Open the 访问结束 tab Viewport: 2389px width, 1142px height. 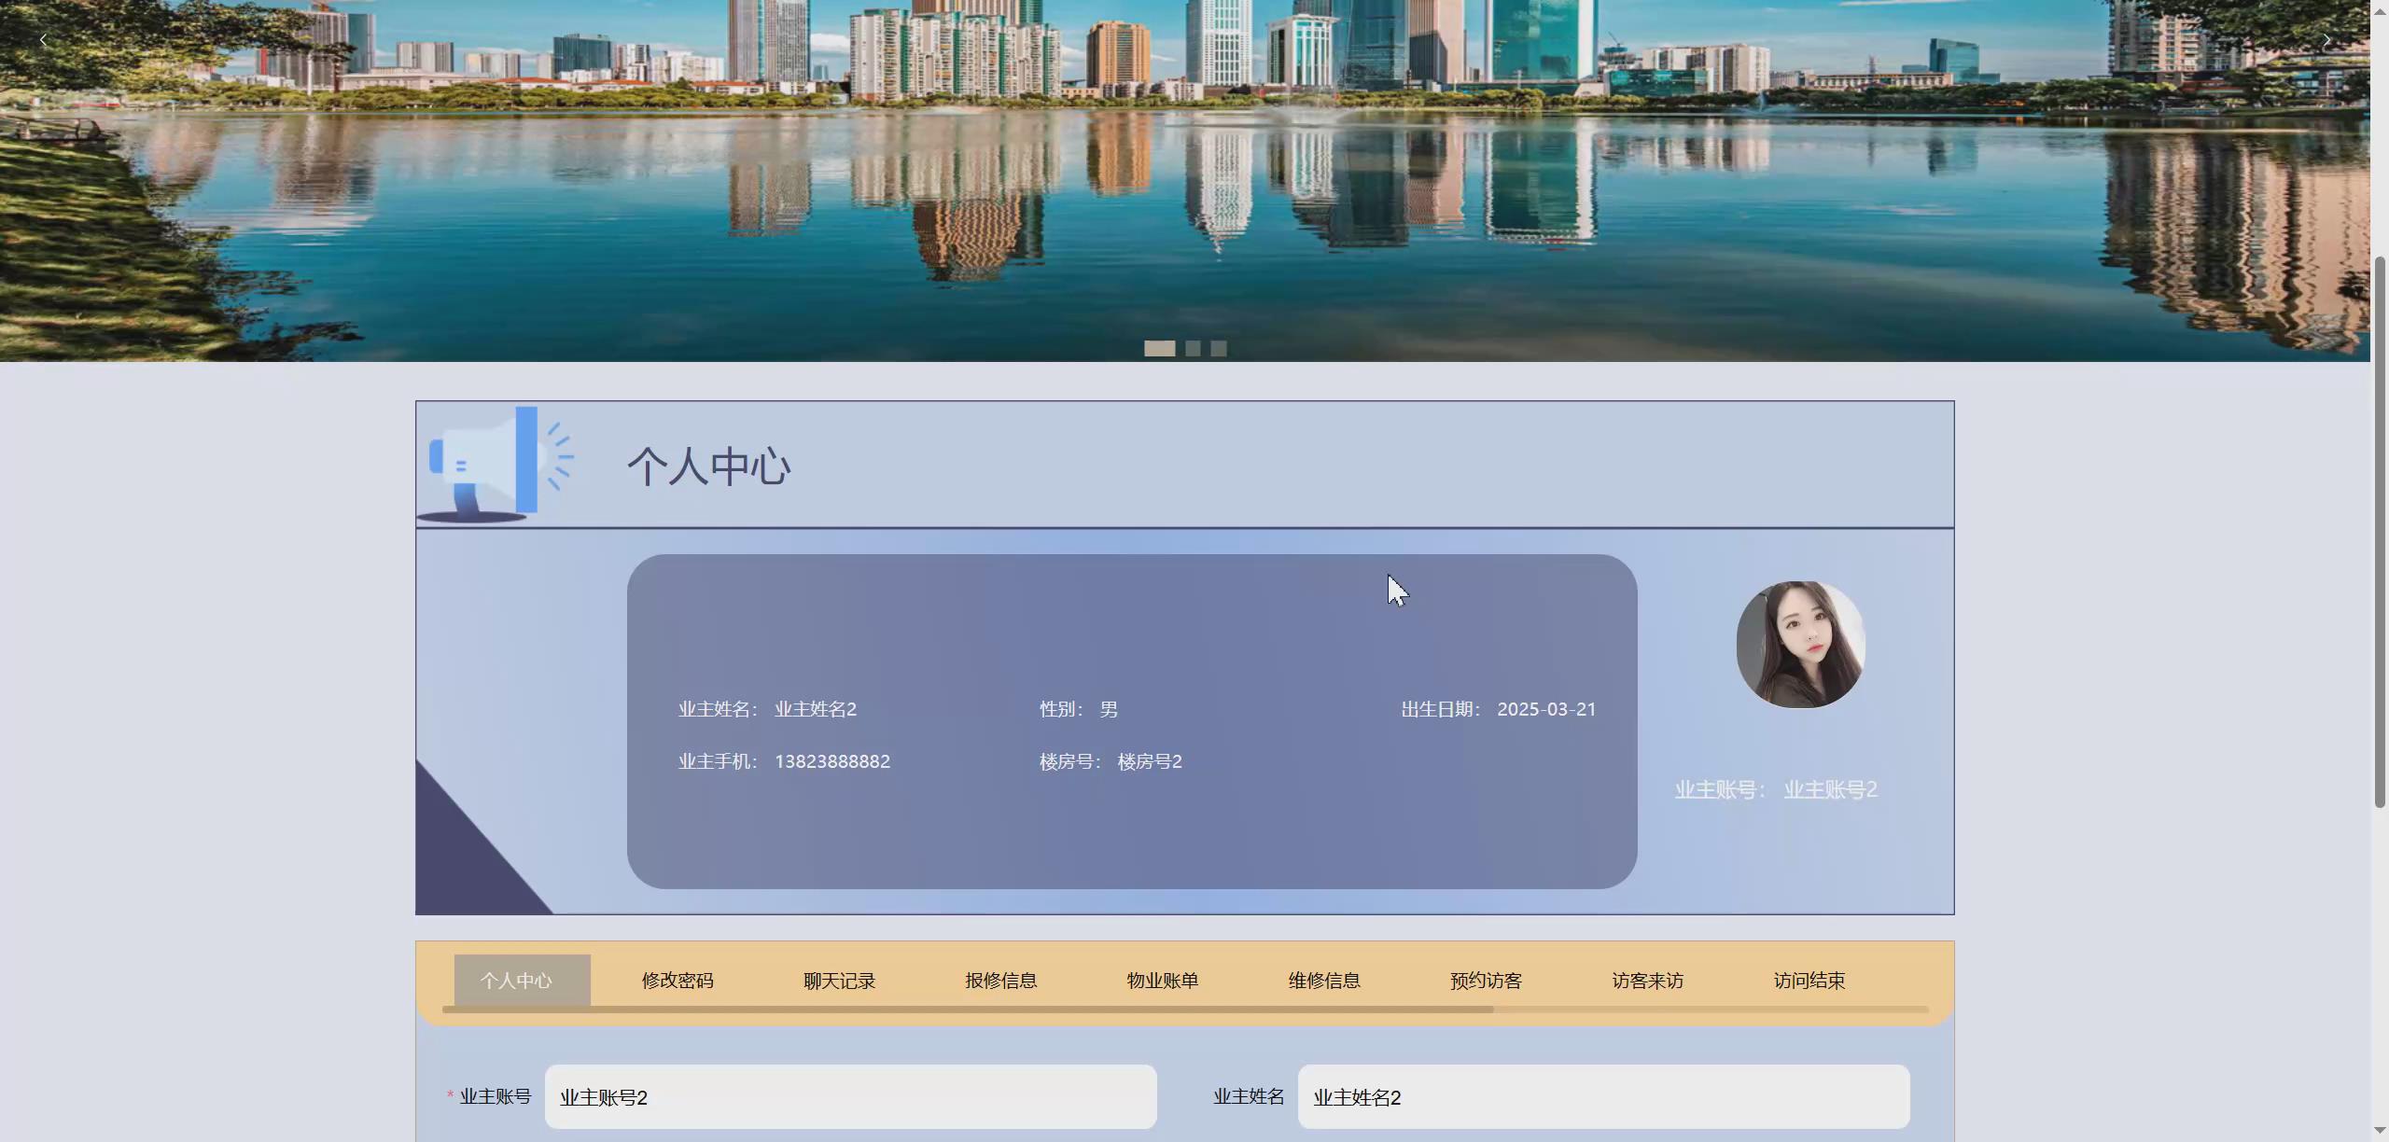point(1808,980)
